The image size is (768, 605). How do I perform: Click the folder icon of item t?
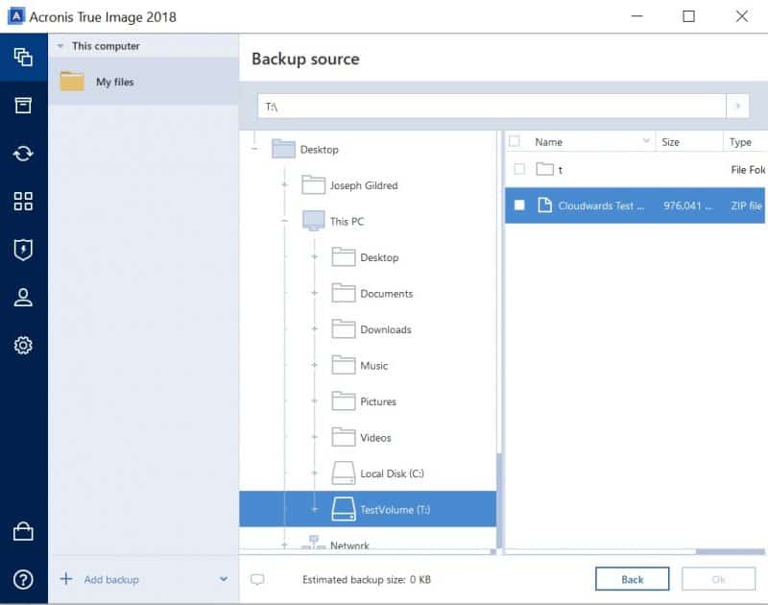coord(544,170)
